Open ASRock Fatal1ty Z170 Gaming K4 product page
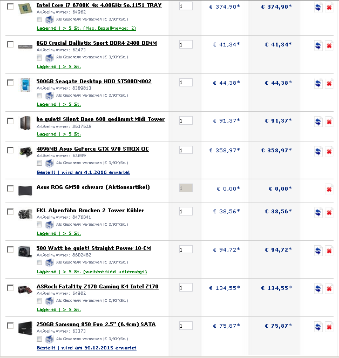 click(x=97, y=287)
